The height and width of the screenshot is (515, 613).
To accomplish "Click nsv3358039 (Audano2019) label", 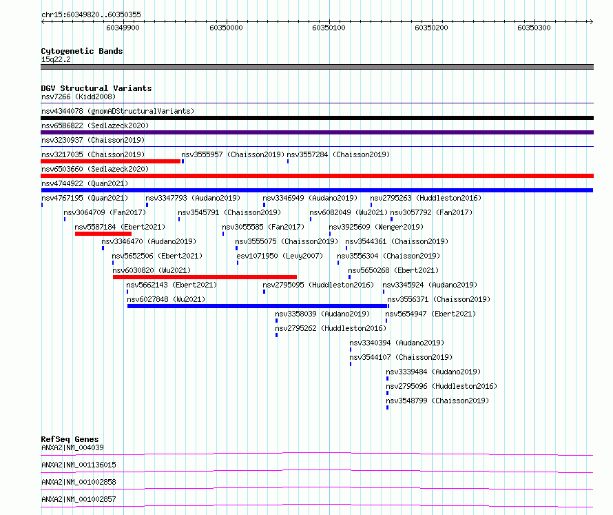I will pyautogui.click(x=322, y=314).
